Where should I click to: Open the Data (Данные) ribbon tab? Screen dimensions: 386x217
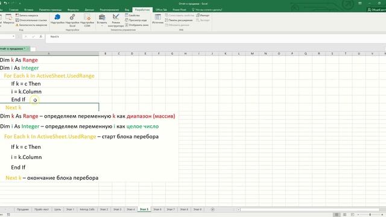point(89,10)
